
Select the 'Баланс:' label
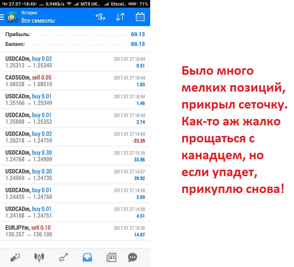tap(15, 44)
